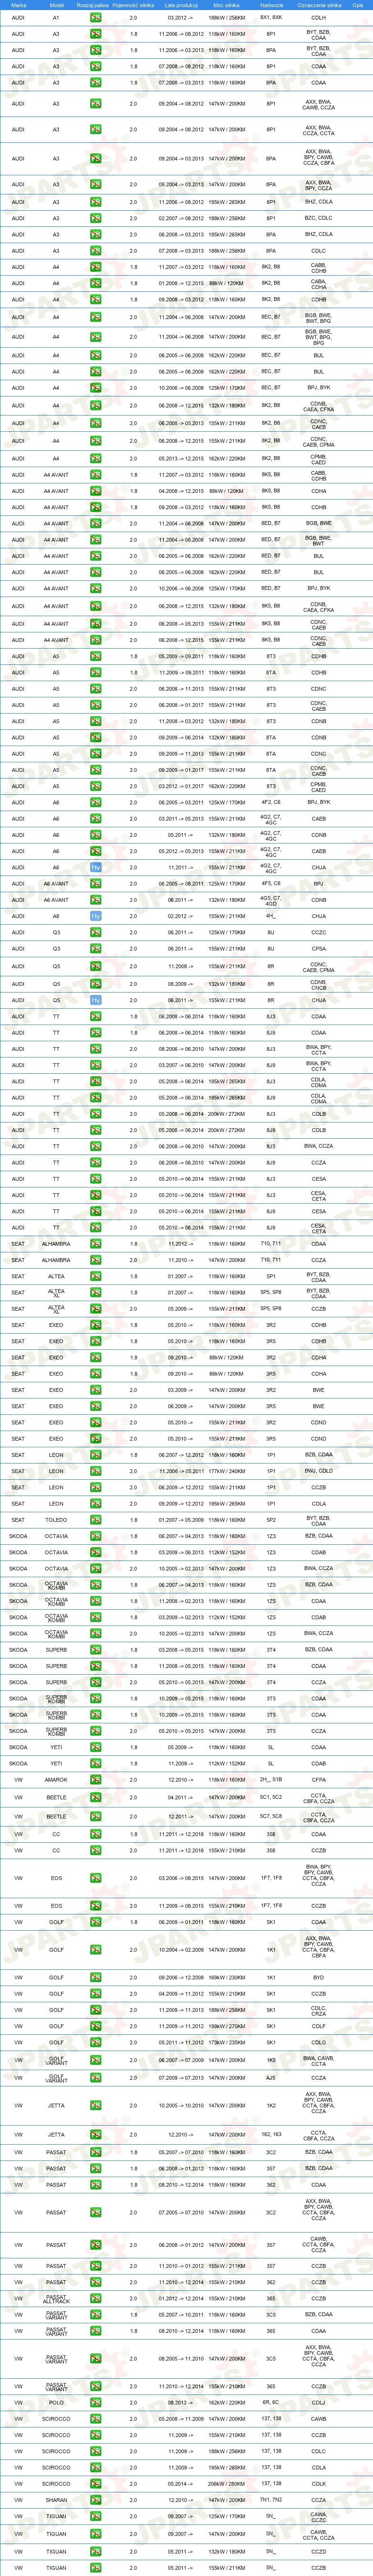Select the petrol icon in the Alhambra 1.8 row

[96, 1244]
